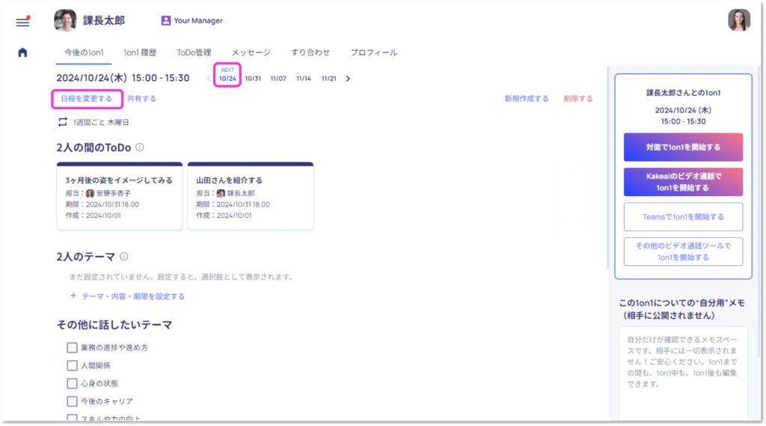Viewport: 766px width, 426px height.
Task: Open your own avatar at top right
Action: tap(738, 20)
